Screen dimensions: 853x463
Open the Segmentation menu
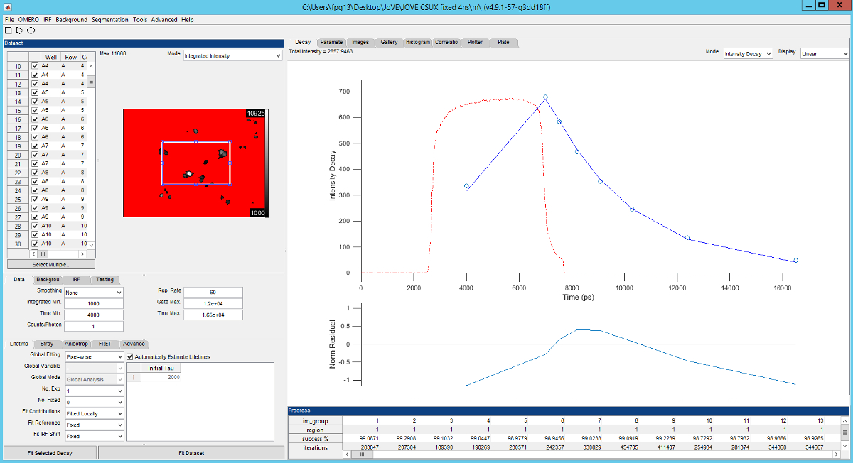point(110,19)
